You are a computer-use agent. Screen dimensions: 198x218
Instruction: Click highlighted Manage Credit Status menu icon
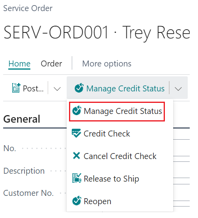tap(77, 110)
